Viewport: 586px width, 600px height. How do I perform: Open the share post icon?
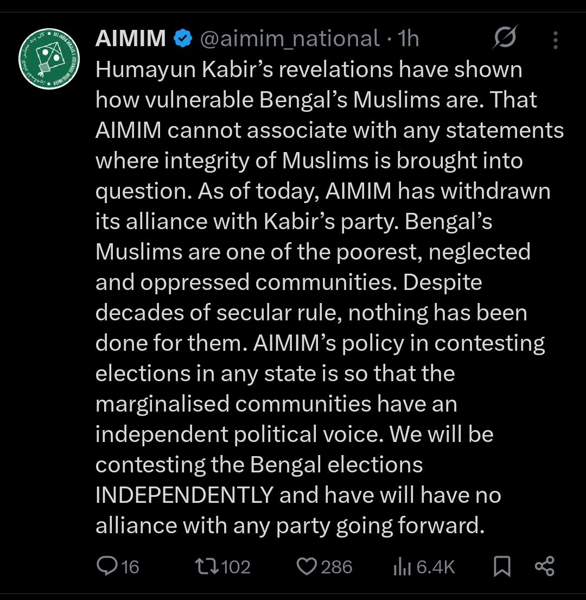click(x=544, y=566)
